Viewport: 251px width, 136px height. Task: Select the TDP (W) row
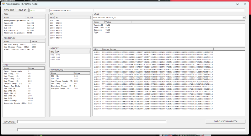pyautogui.click(x=70, y=76)
